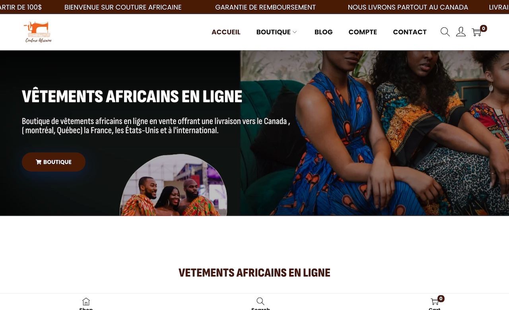
Task: Expand the Boutique menu chevron
Action: pyautogui.click(x=295, y=32)
